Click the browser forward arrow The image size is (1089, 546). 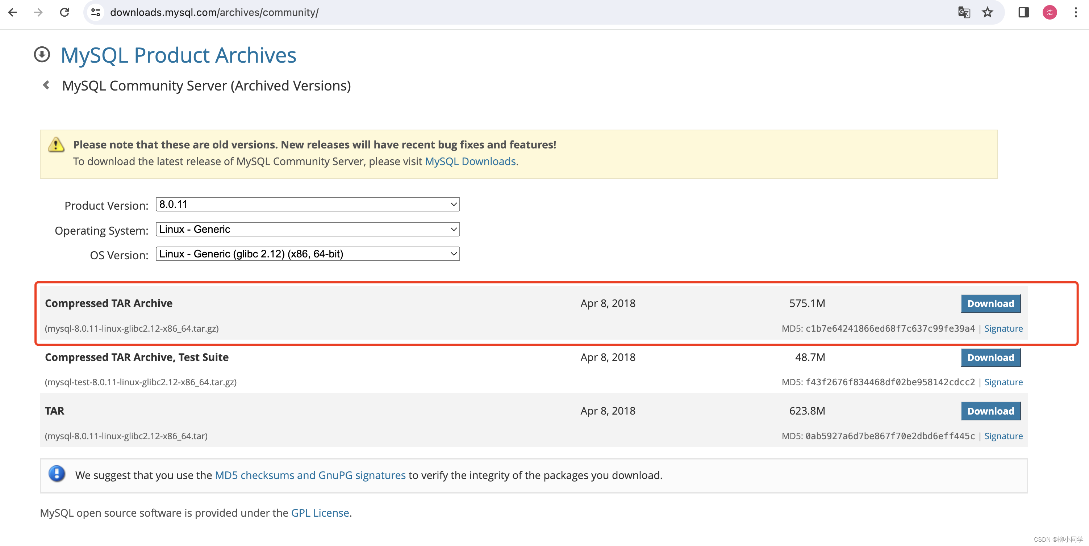pos(38,12)
